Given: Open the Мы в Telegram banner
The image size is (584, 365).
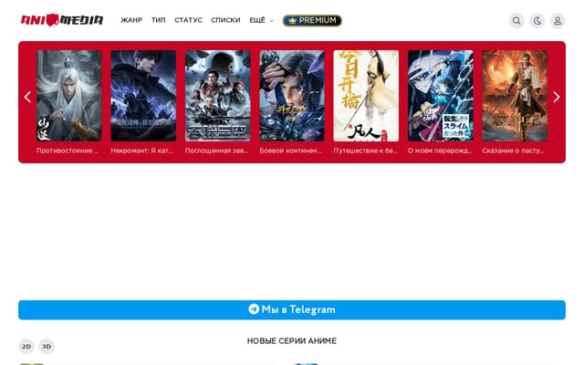Looking at the screenshot, I should (292, 310).
